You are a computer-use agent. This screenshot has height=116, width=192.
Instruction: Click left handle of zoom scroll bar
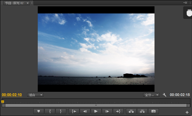(4, 105)
